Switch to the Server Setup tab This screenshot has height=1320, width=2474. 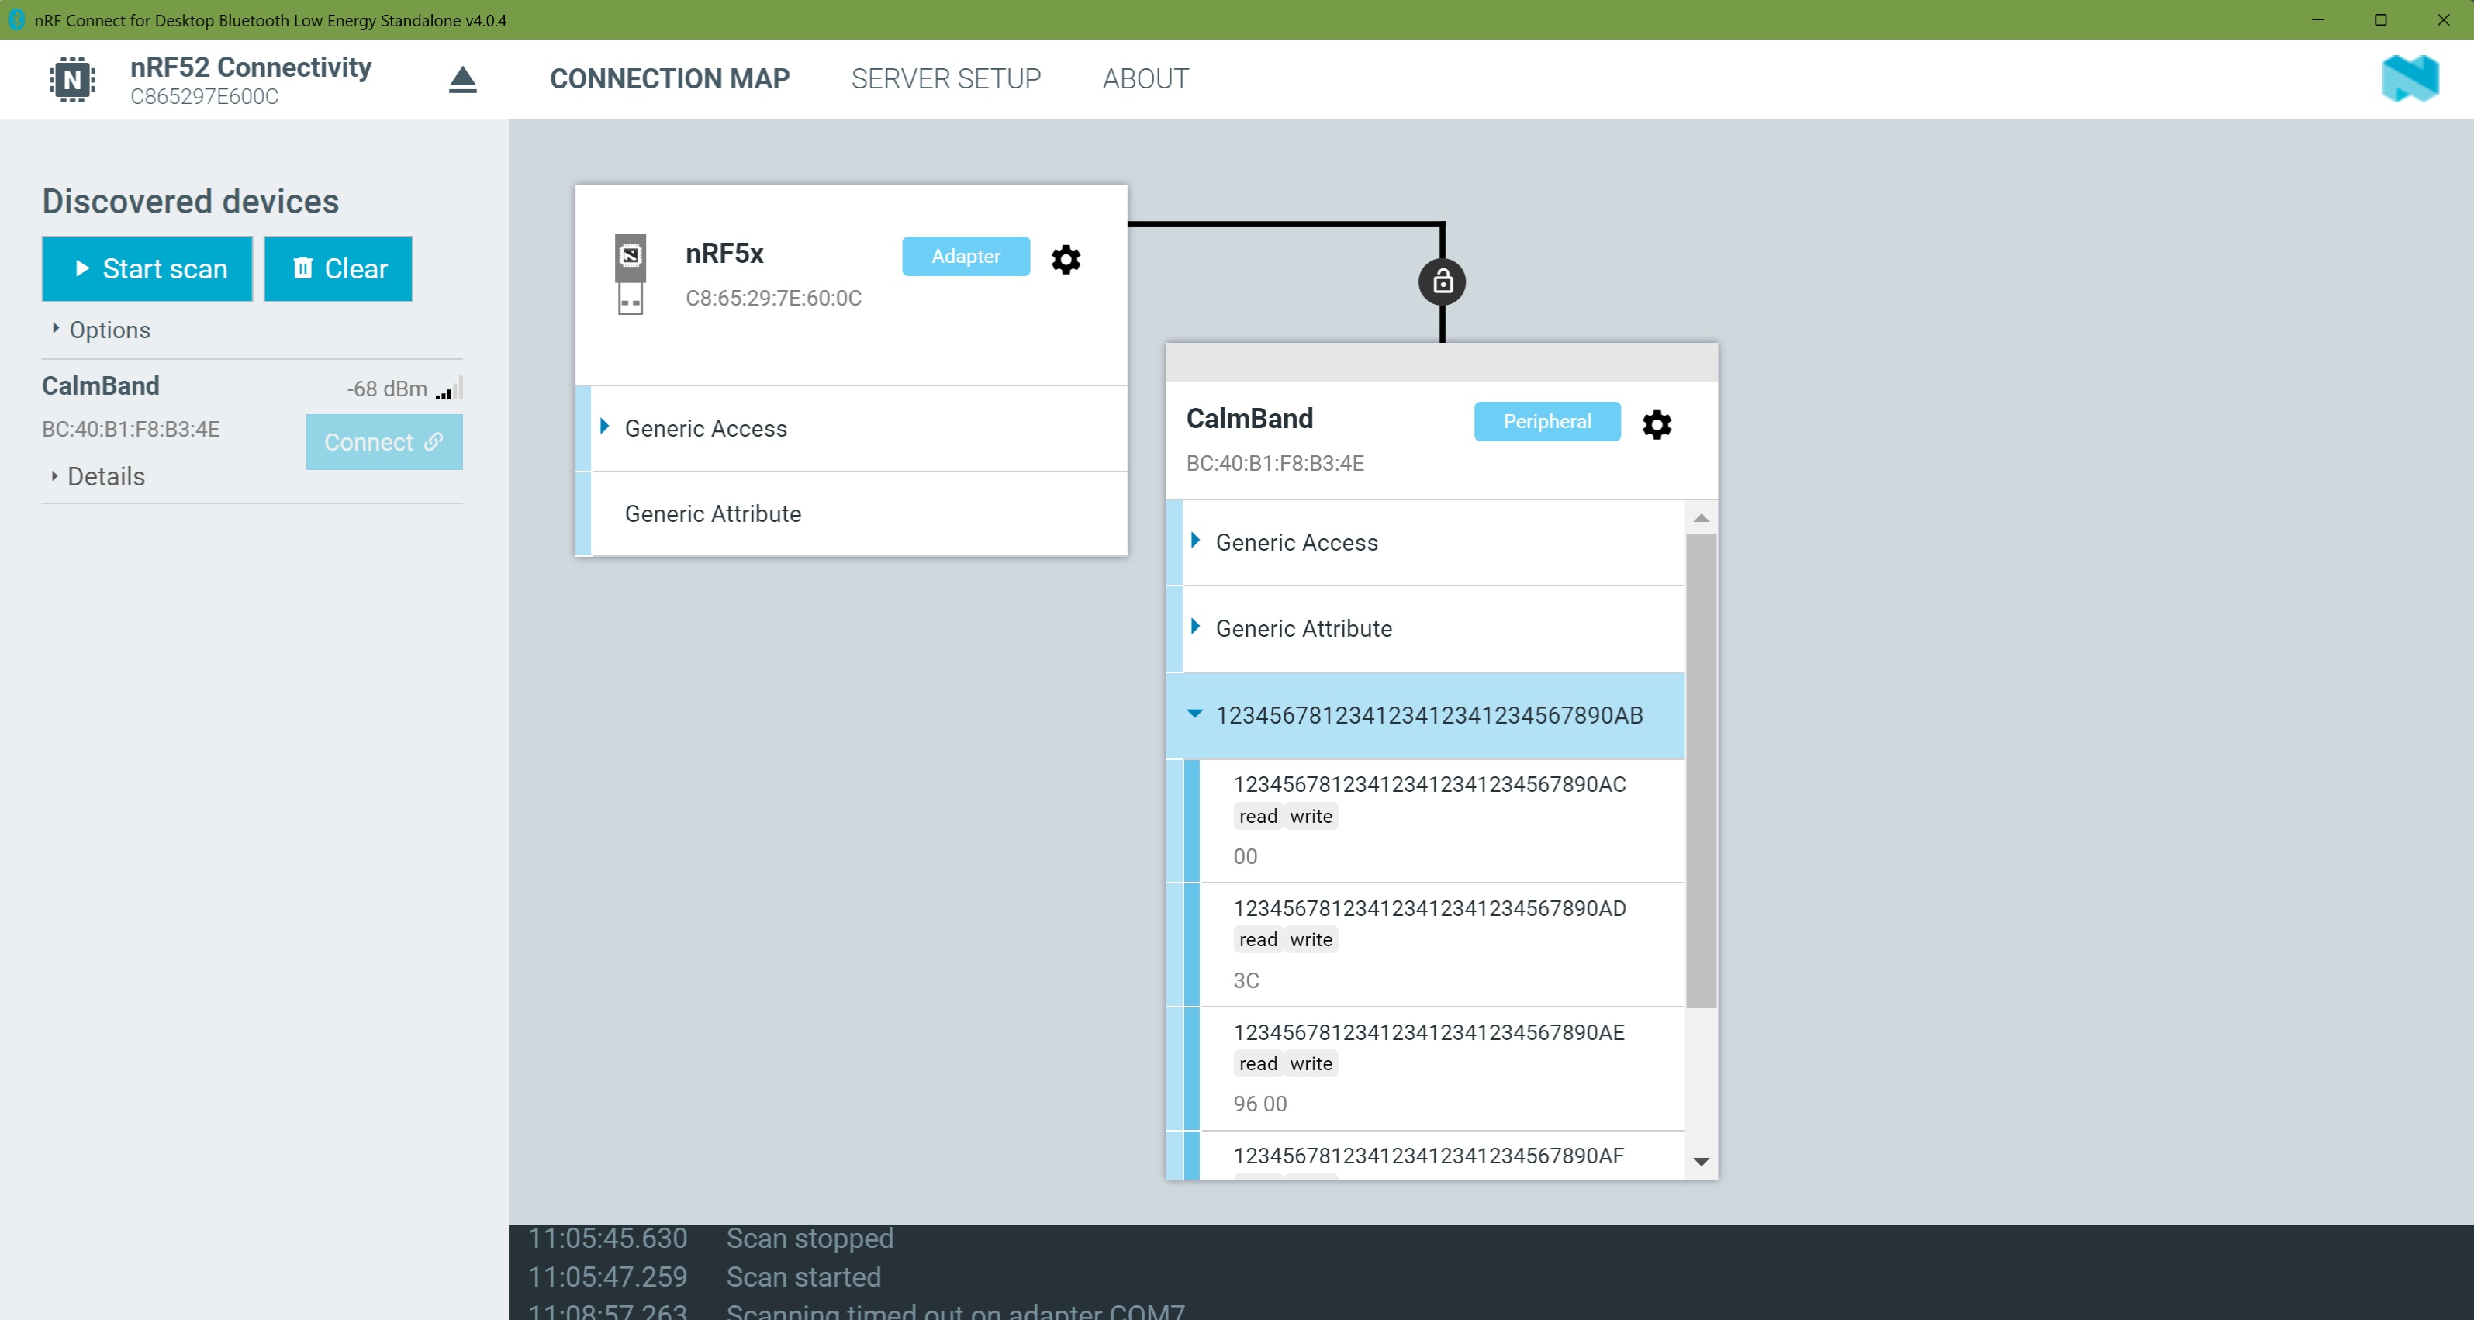click(x=945, y=79)
